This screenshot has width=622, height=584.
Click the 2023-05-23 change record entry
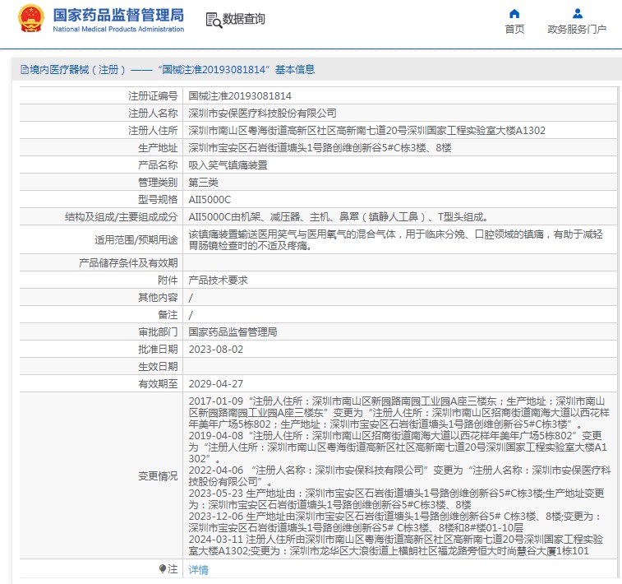pos(396,498)
